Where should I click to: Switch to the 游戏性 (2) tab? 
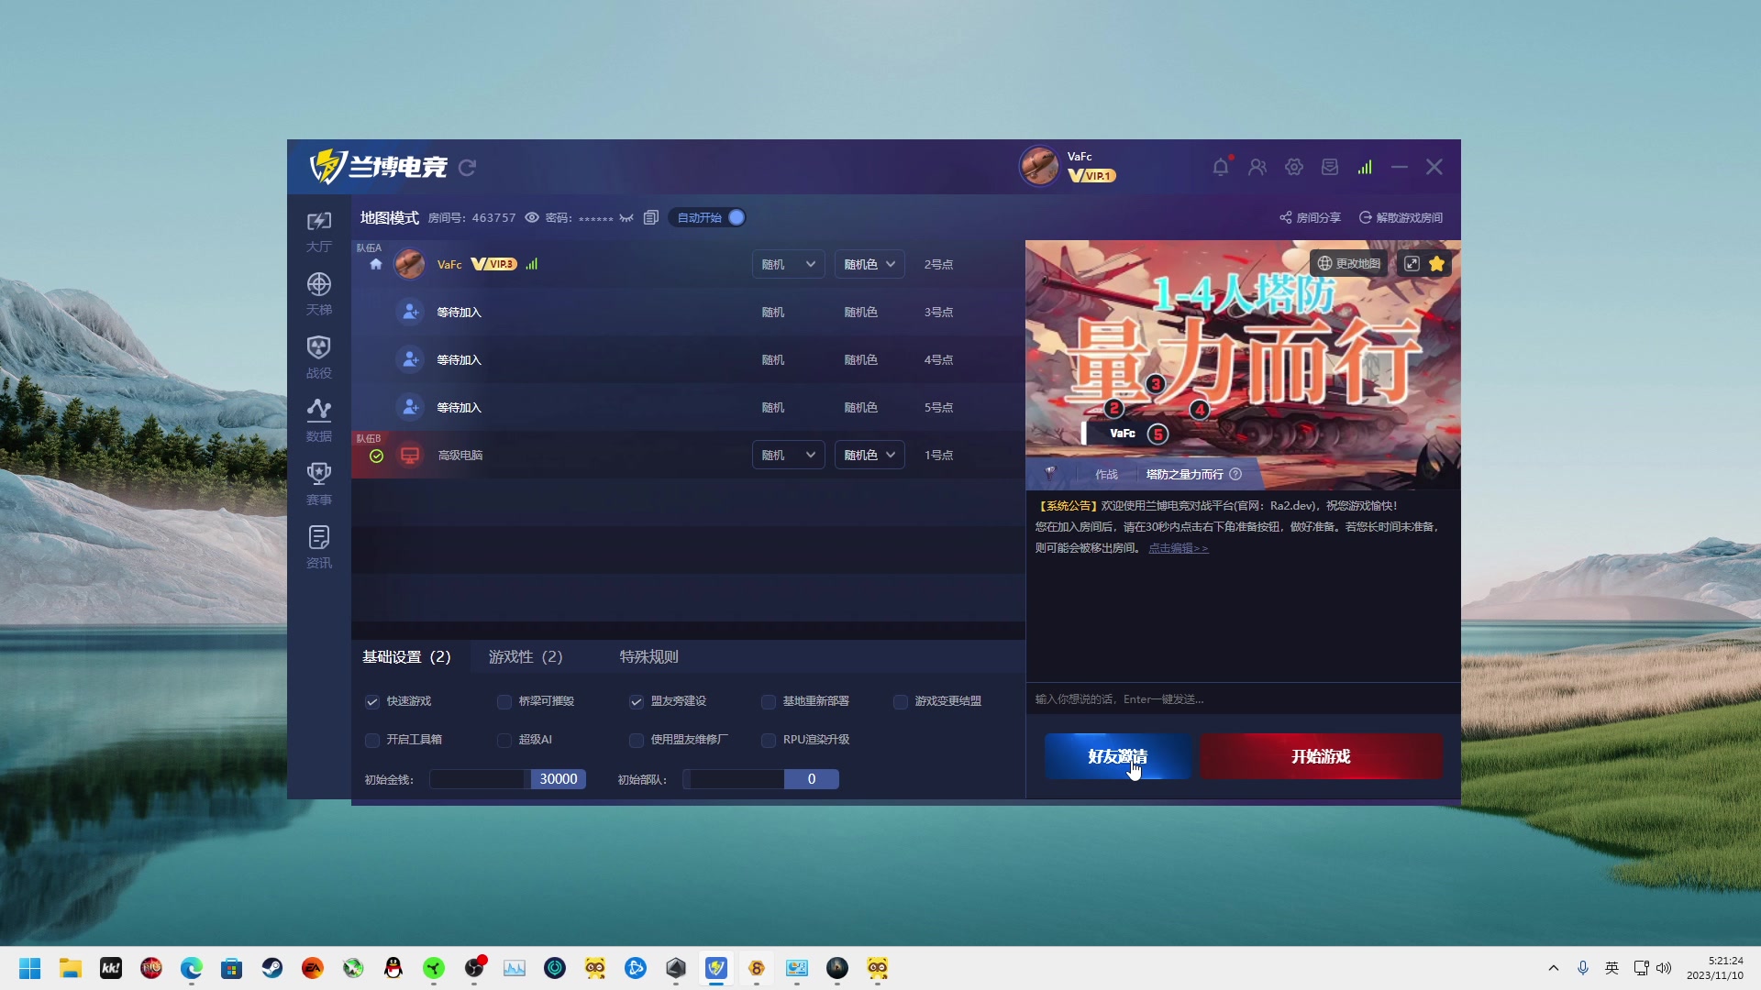[526, 657]
